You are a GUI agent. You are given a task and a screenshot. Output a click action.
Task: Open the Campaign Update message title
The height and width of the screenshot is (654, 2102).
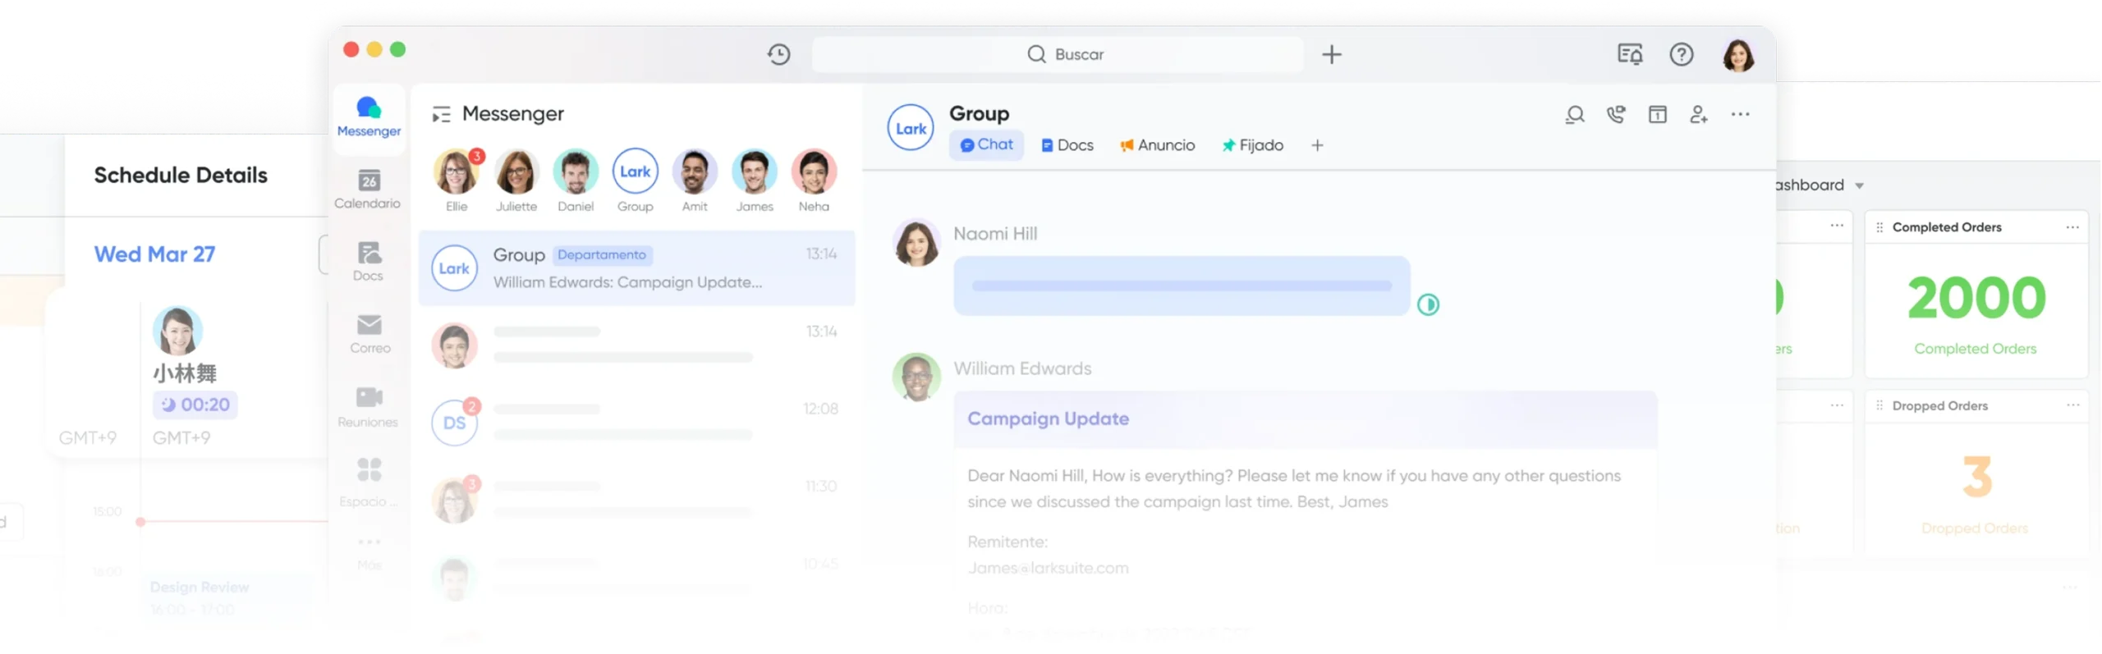1048,418
